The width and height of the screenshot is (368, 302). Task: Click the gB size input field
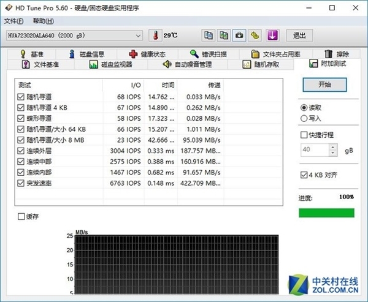[315, 150]
